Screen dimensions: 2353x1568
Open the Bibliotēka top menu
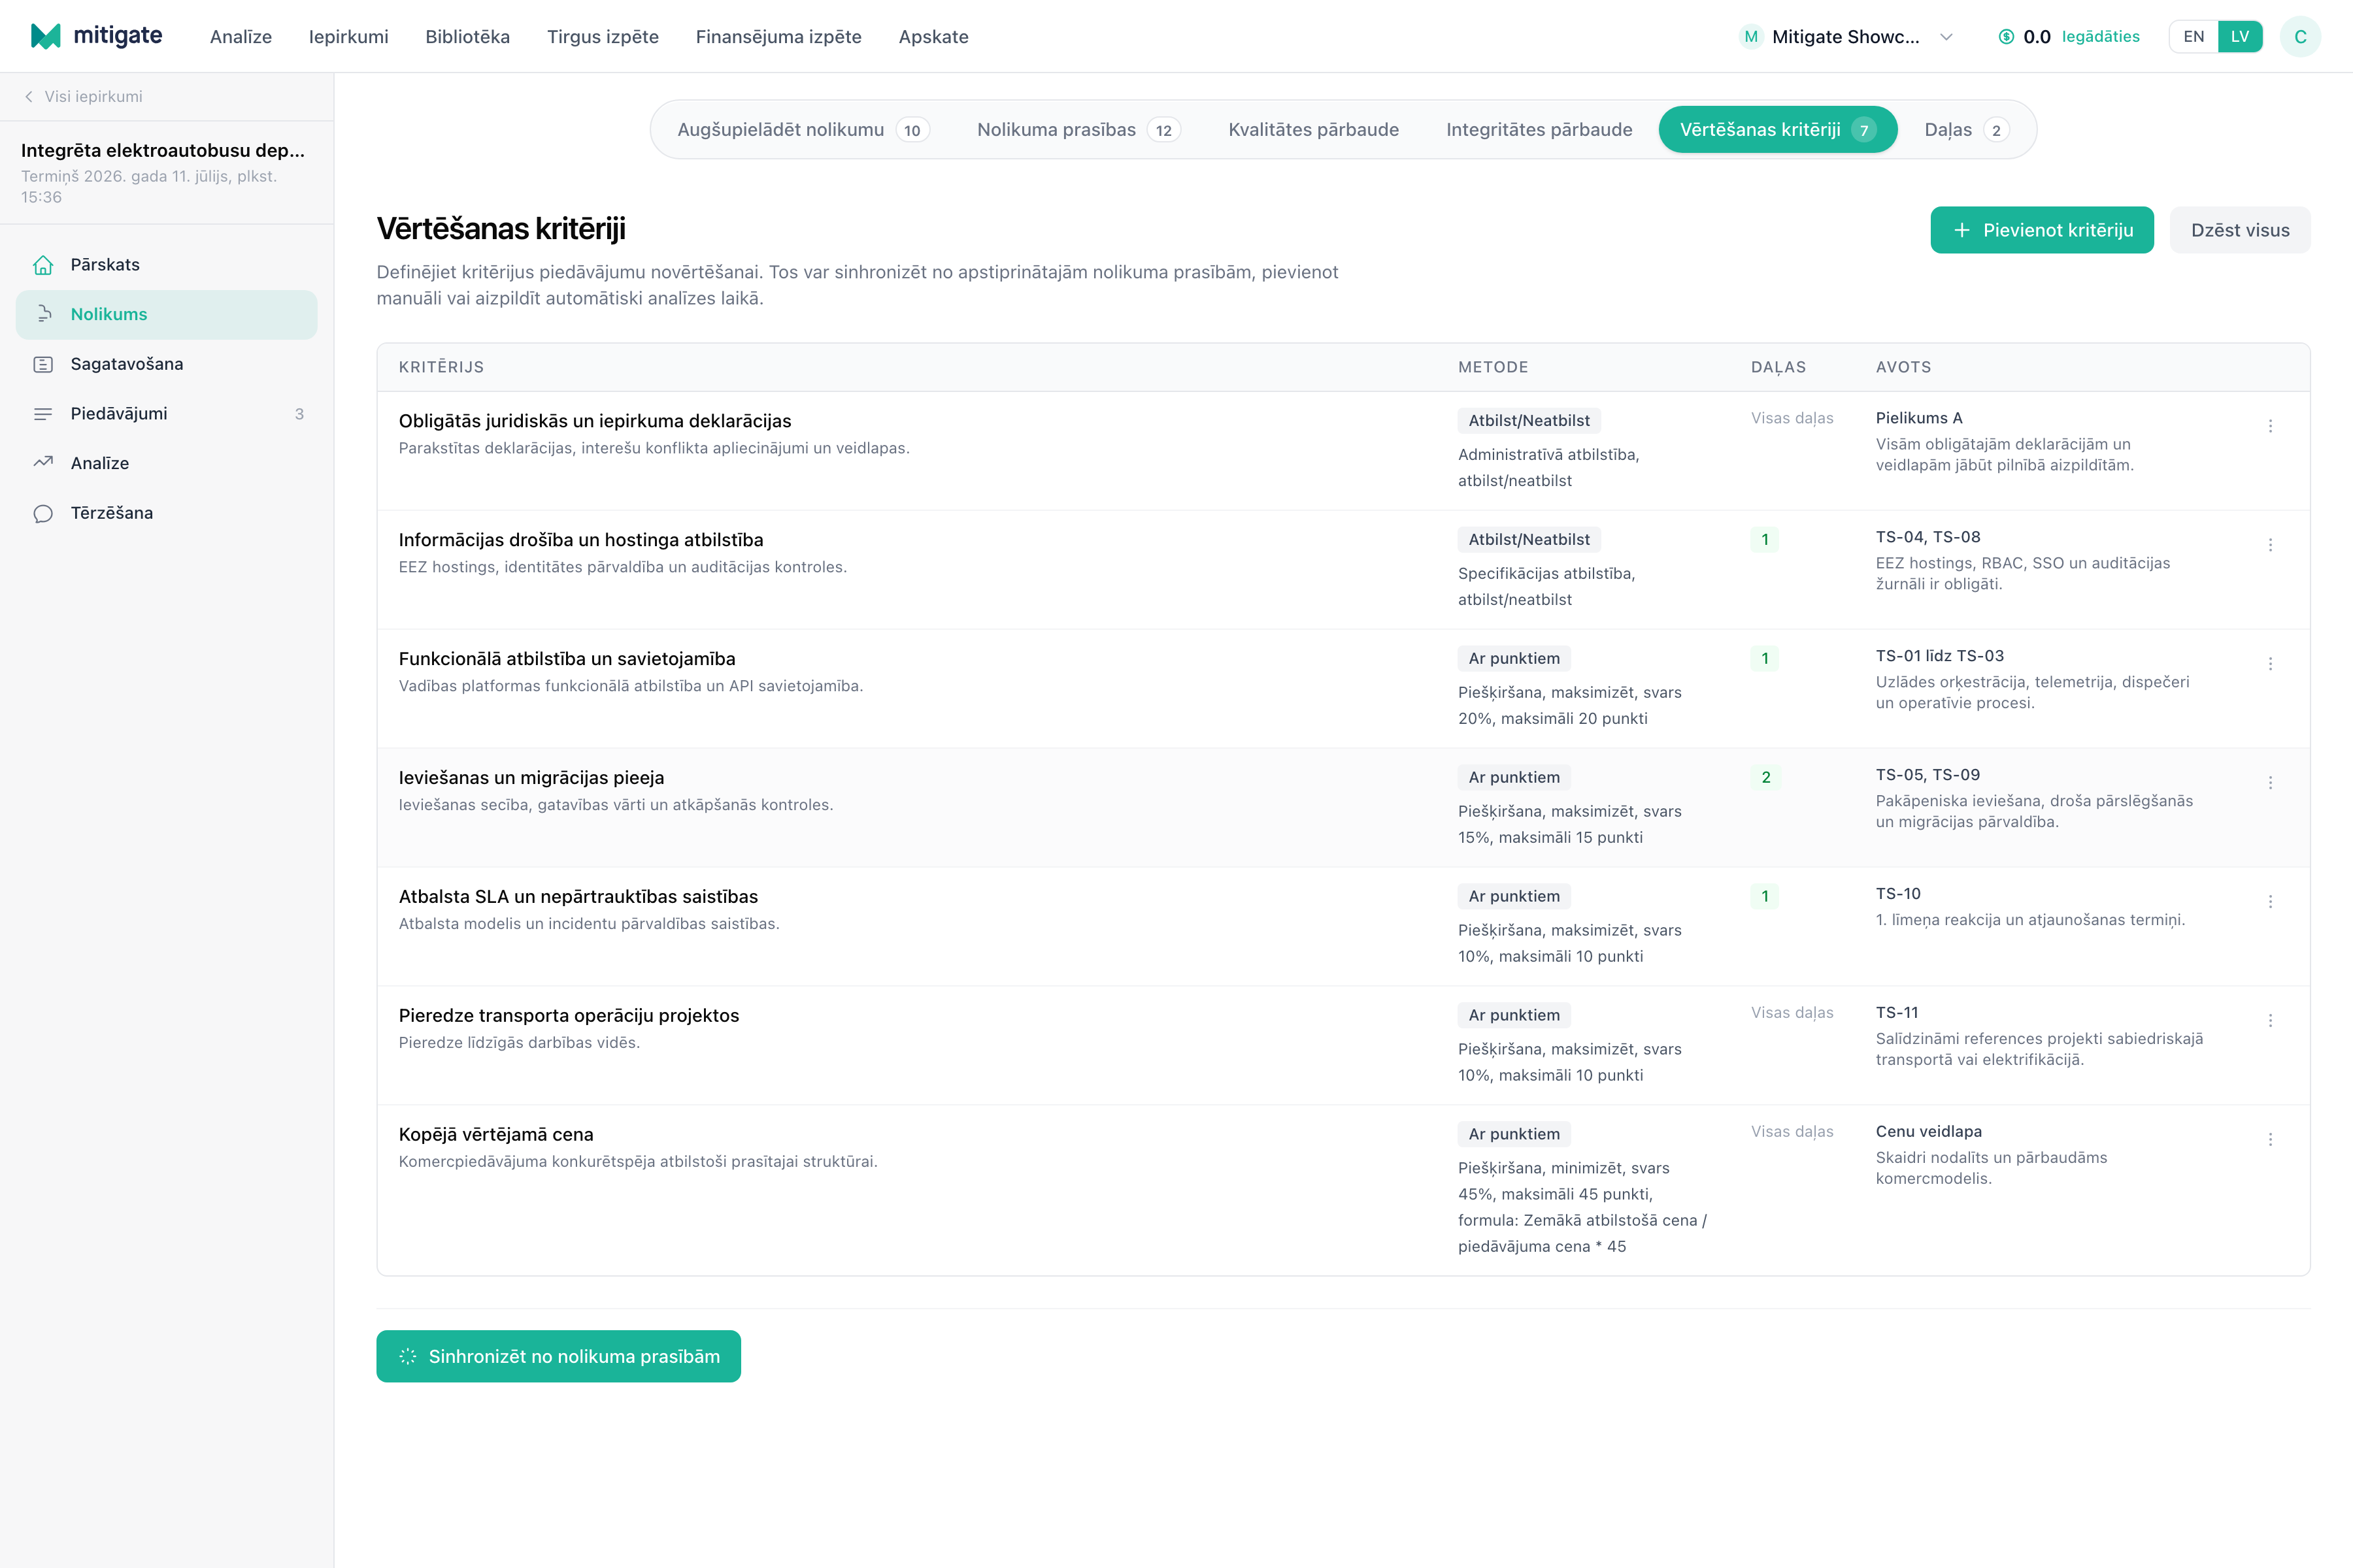467,37
